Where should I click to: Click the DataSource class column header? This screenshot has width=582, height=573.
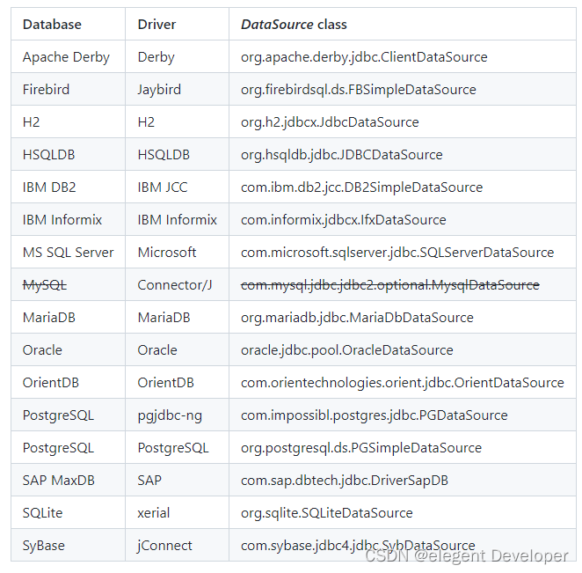[x=294, y=25]
